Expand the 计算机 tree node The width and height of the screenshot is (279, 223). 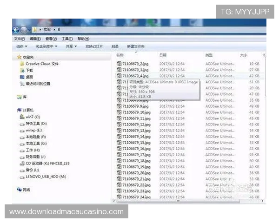pos(18,110)
